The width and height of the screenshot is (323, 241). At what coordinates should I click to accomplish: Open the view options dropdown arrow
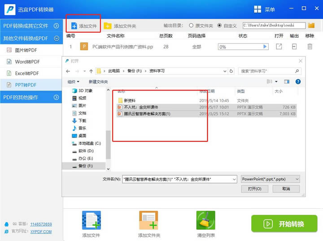276,82
